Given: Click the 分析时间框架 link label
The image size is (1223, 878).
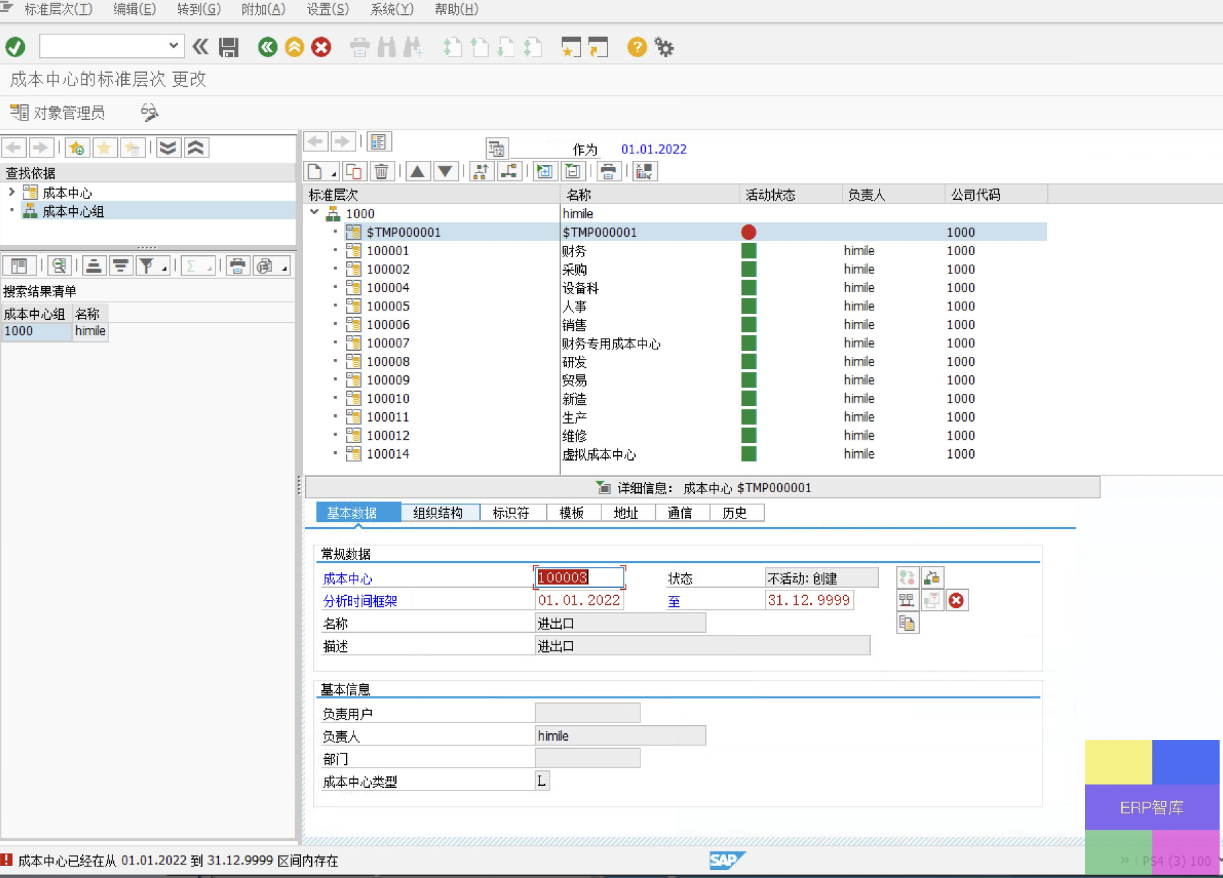Looking at the screenshot, I should click(x=360, y=601).
